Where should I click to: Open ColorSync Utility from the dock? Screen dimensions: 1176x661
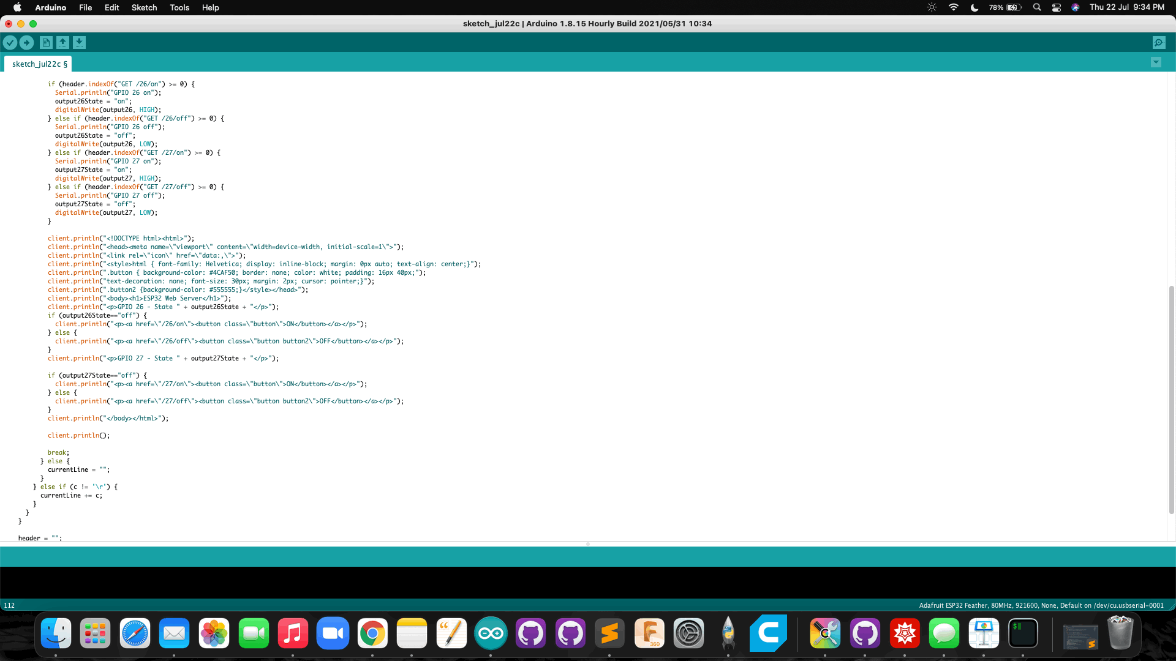[825, 633]
